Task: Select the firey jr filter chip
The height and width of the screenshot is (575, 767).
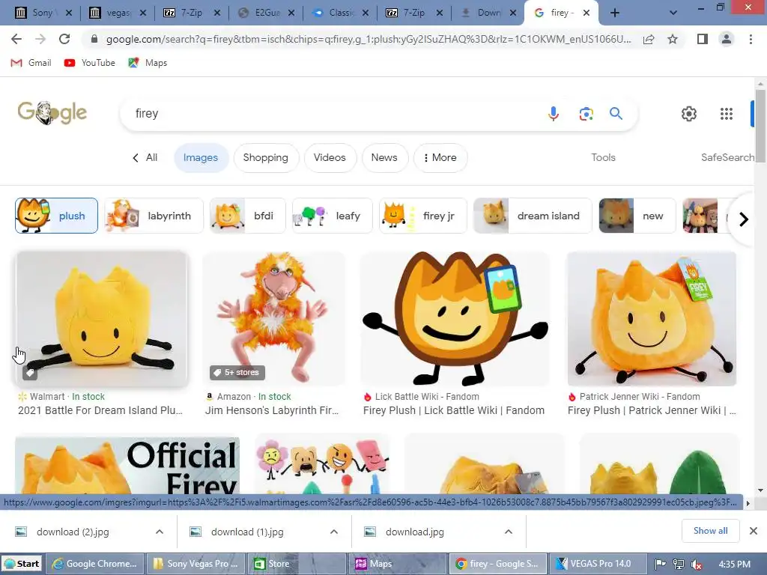Action: (x=423, y=216)
